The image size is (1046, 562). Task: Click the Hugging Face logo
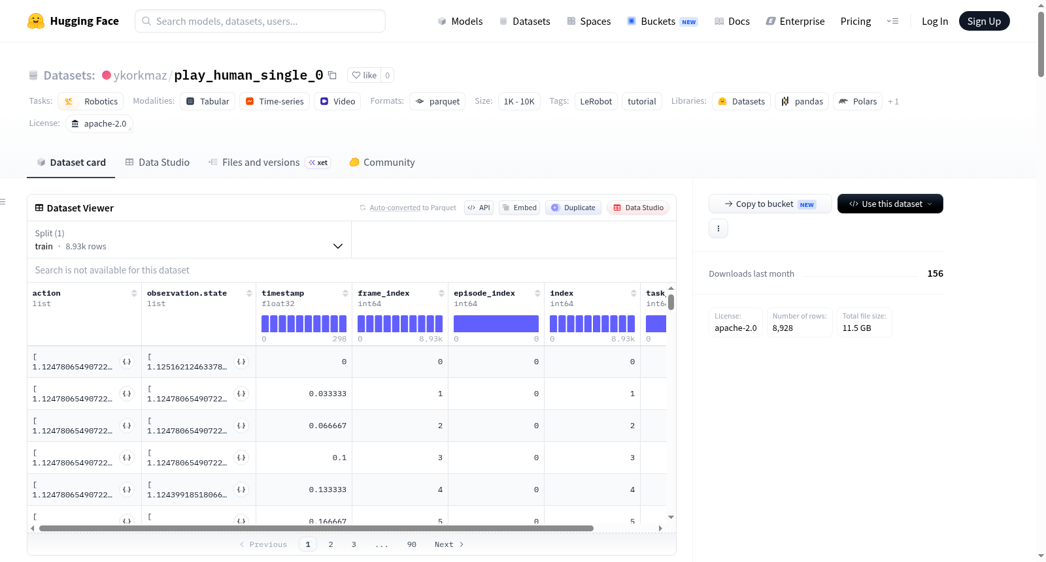pos(73,21)
